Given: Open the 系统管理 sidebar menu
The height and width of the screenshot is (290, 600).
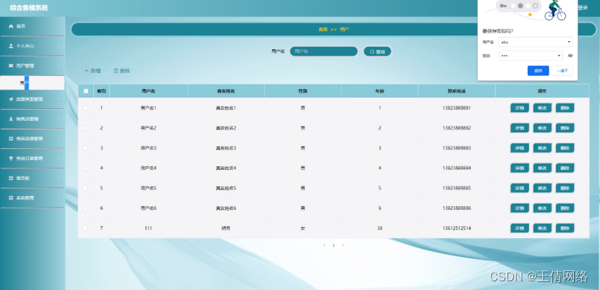Looking at the screenshot, I should (32, 198).
